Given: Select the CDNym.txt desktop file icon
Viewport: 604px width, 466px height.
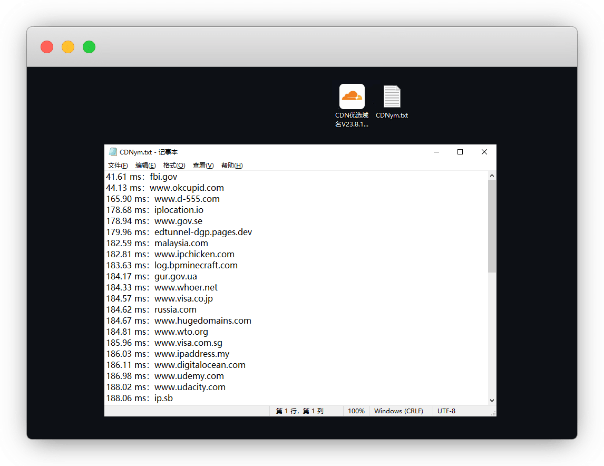Looking at the screenshot, I should pos(392,98).
